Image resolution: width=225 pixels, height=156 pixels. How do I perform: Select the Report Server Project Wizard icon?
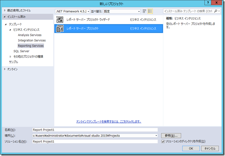(60, 19)
